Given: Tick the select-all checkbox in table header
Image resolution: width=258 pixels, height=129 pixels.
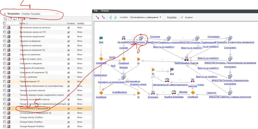Looking at the screenshot, I should [4, 23].
